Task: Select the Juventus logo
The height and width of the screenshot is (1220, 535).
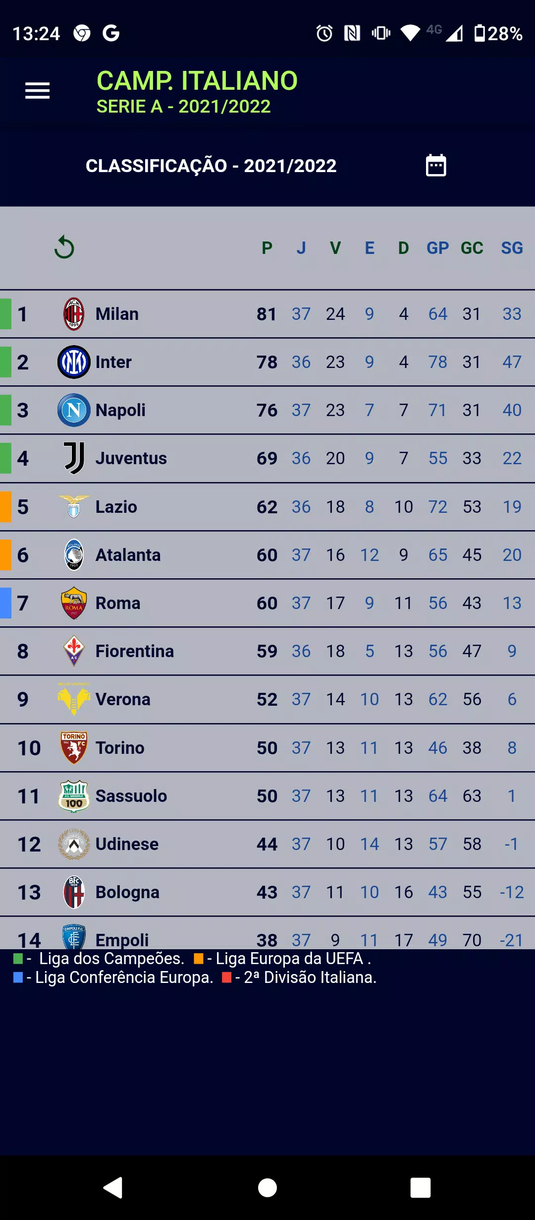Action: pyautogui.click(x=73, y=458)
